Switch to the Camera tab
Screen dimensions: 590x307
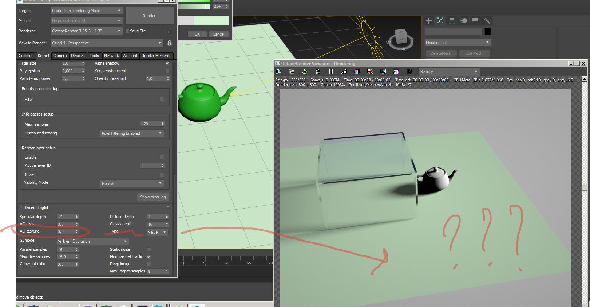(x=60, y=56)
